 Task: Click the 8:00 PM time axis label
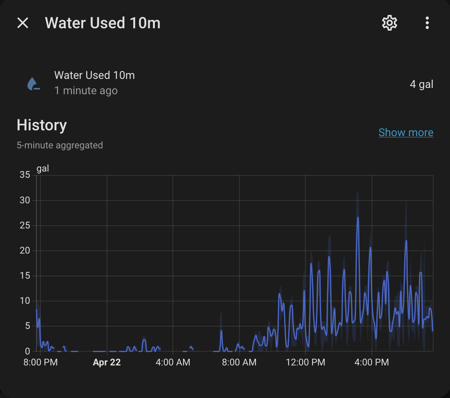[41, 362]
